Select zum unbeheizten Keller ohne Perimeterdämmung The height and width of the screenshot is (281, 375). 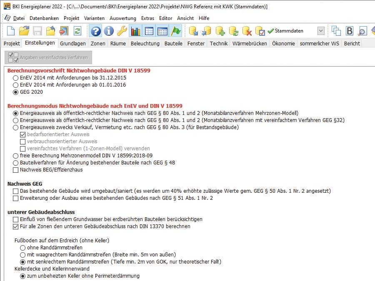[23, 276]
